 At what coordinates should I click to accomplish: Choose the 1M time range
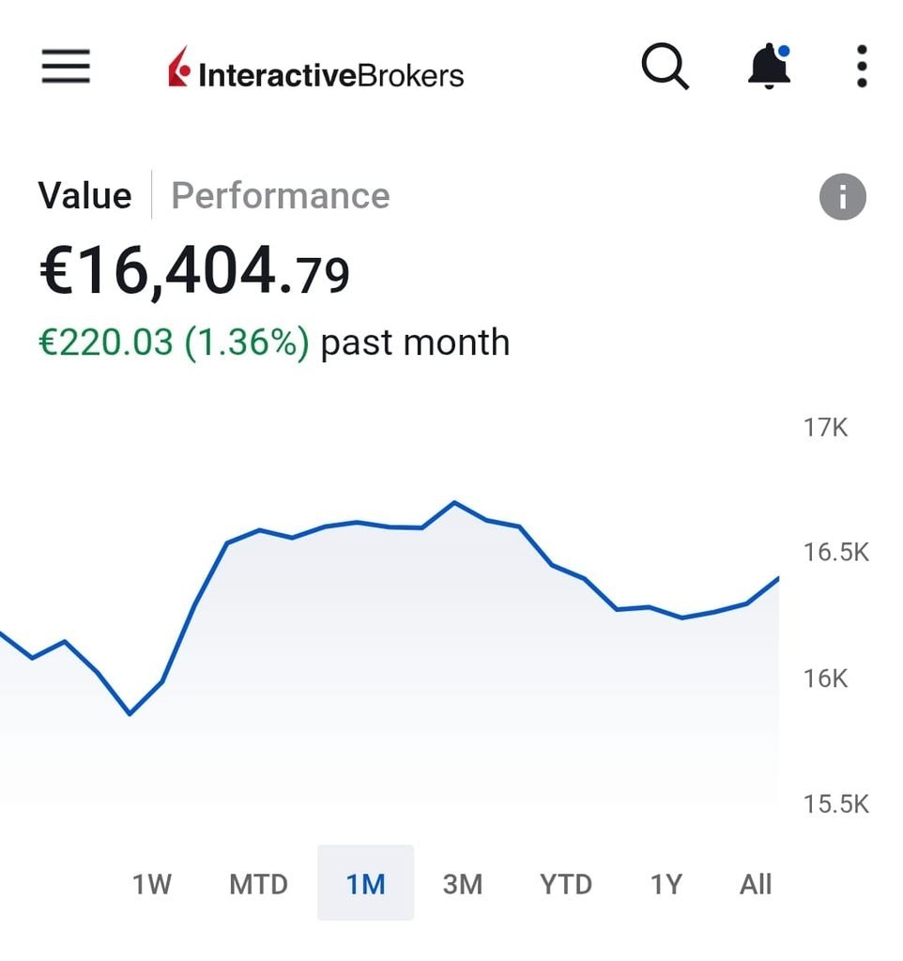pos(365,882)
